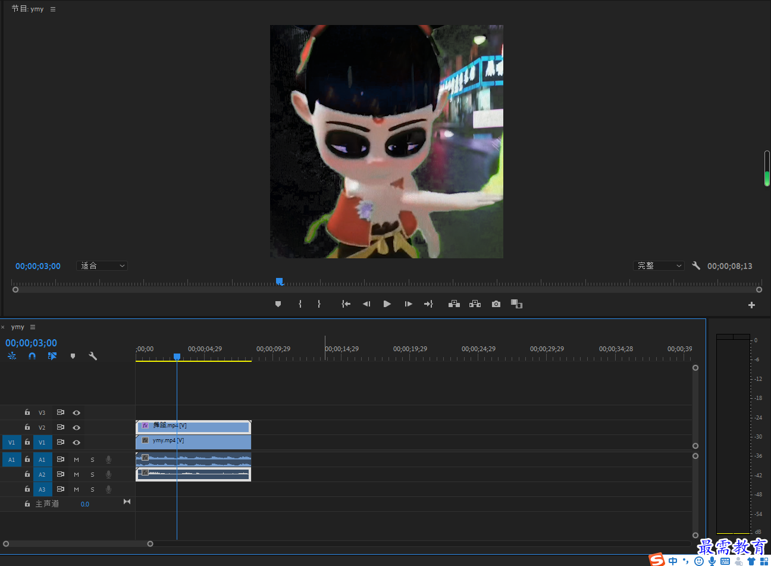This screenshot has height=566, width=771.
Task: Hide track V3 output eye
Action: (76, 412)
